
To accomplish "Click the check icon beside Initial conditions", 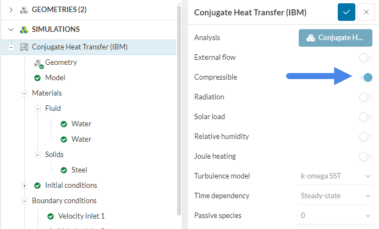I will tap(37, 186).
